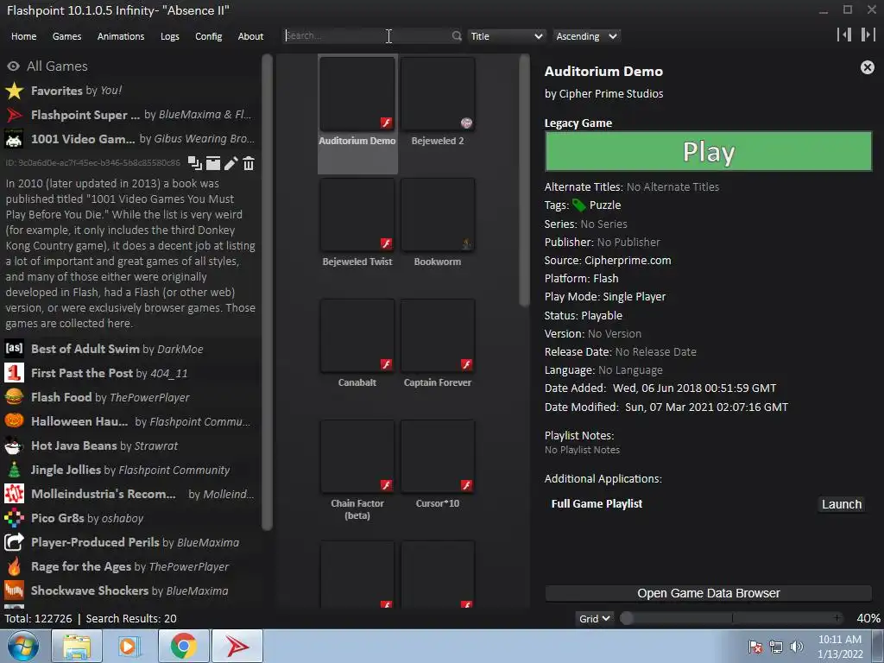
Task: Click the game grid vertical scrollbar
Action: click(524, 180)
